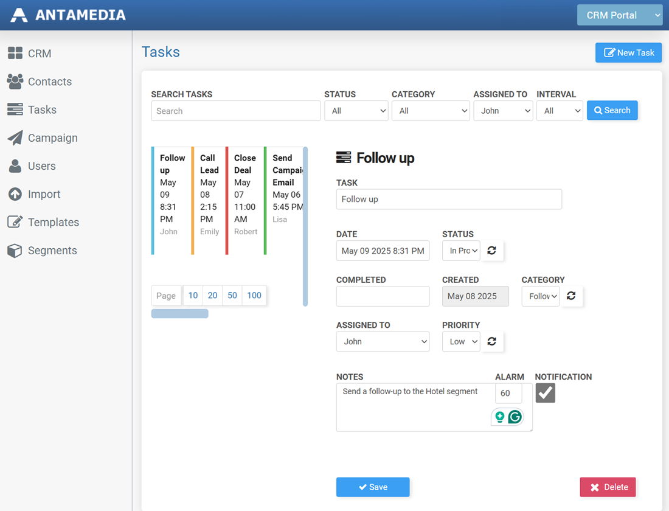Image resolution: width=669 pixels, height=511 pixels.
Task: Save the task changes
Action: point(373,487)
